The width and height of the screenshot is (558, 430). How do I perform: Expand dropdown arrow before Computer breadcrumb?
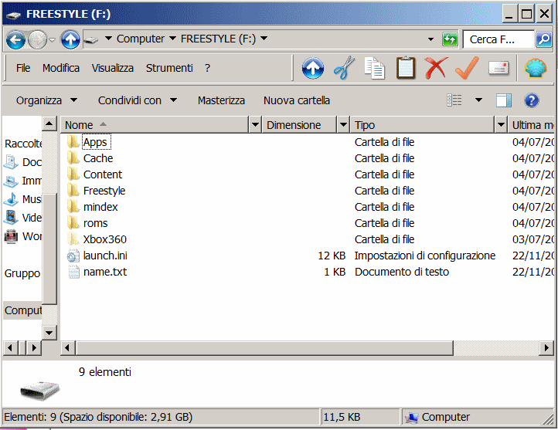click(x=108, y=39)
